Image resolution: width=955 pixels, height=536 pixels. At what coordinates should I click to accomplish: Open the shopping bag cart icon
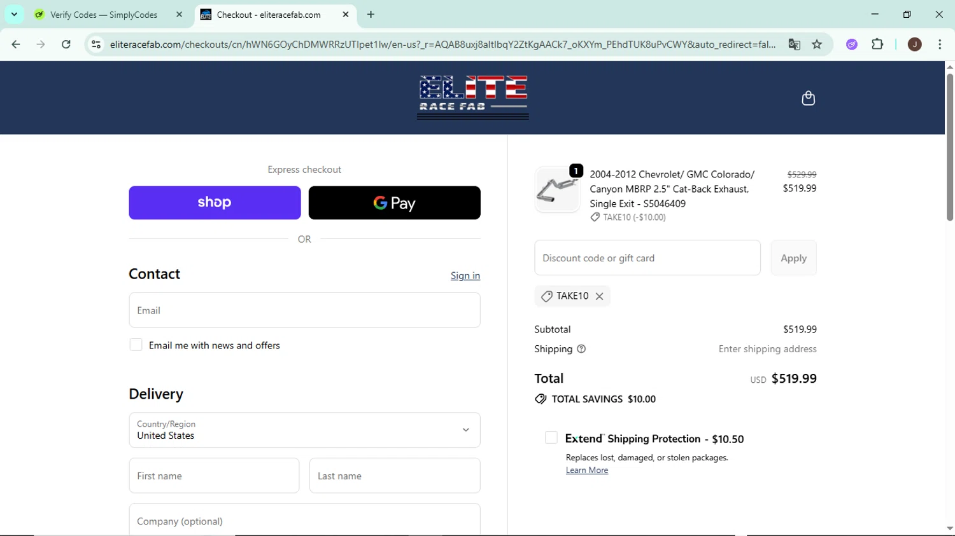(x=808, y=98)
